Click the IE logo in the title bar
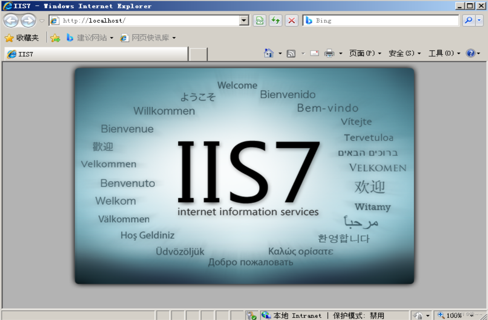The image size is (488, 320). click(8, 6)
